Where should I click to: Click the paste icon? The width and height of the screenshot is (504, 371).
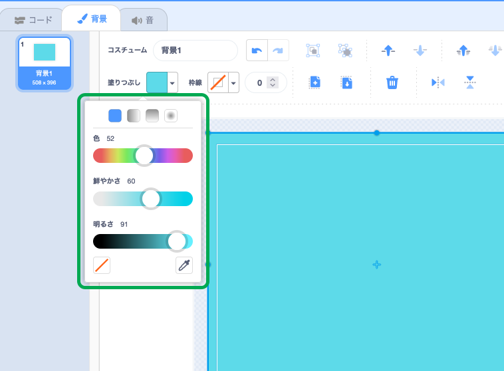346,82
